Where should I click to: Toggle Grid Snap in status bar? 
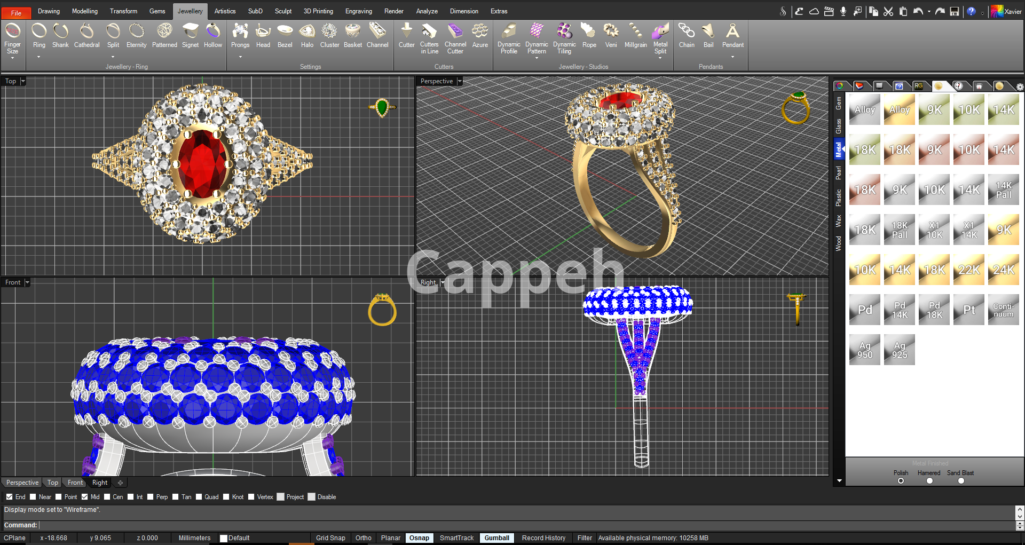coord(330,538)
